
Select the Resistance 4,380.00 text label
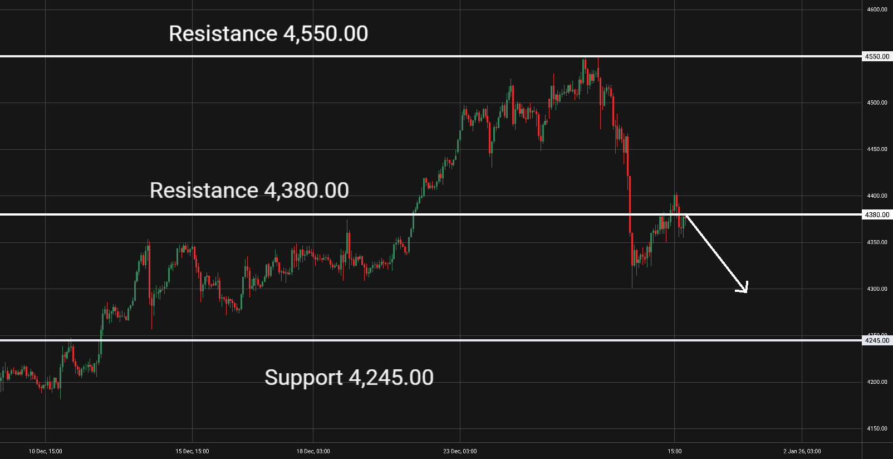tap(249, 191)
